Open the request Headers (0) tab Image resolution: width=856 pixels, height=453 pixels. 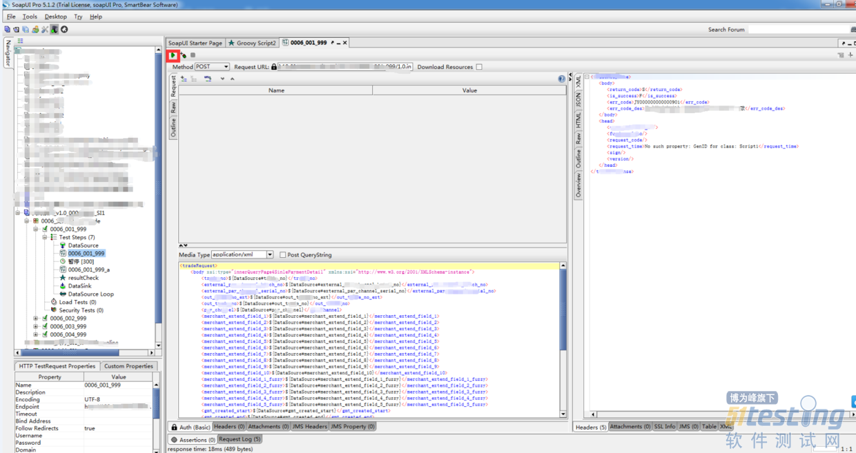tap(229, 427)
